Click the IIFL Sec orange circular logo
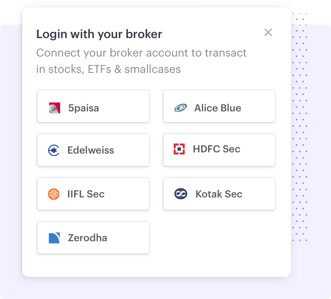Image resolution: width=331 pixels, height=299 pixels. (54, 194)
